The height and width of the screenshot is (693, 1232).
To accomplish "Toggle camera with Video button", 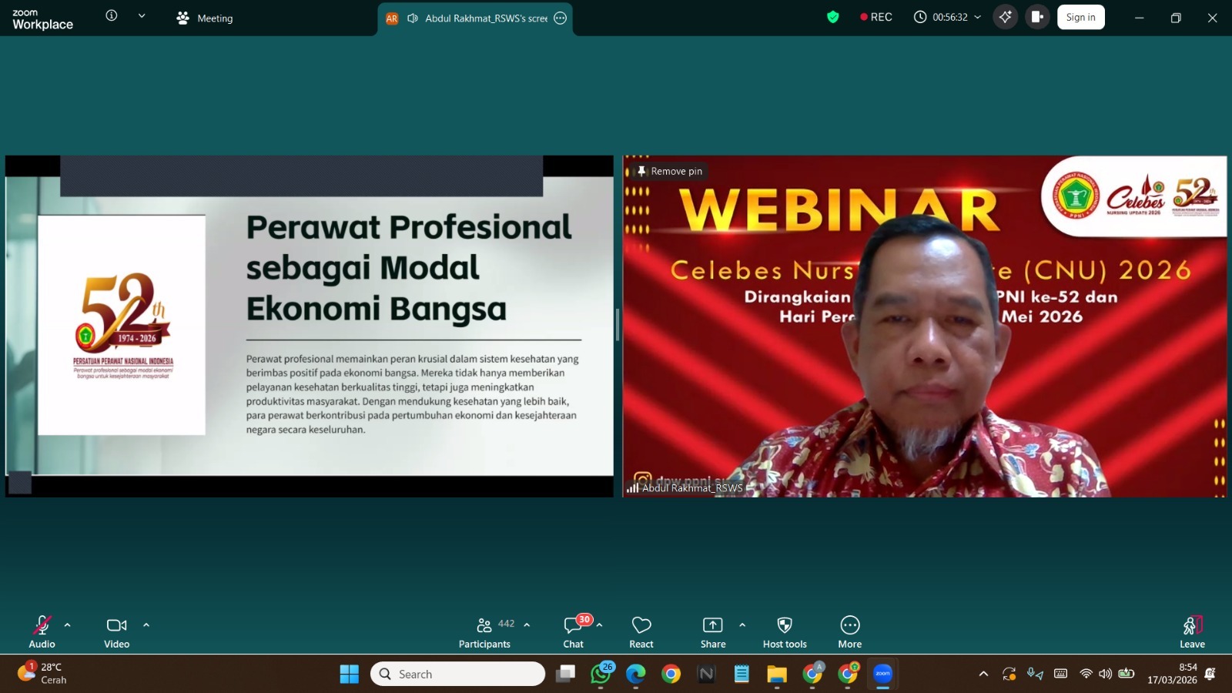I will click(117, 632).
